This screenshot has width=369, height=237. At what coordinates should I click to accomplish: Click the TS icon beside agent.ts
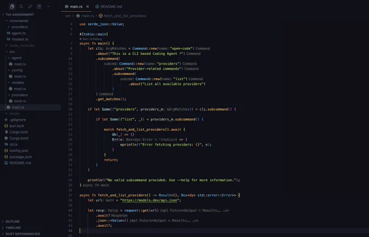(x=9, y=33)
